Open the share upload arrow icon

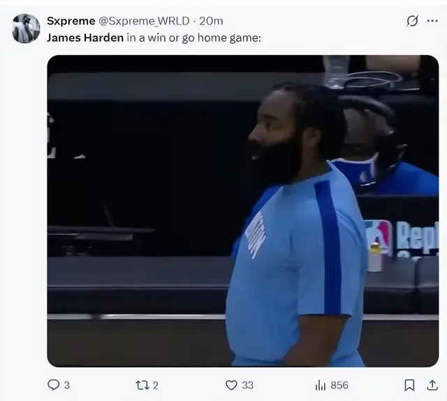pos(432,385)
